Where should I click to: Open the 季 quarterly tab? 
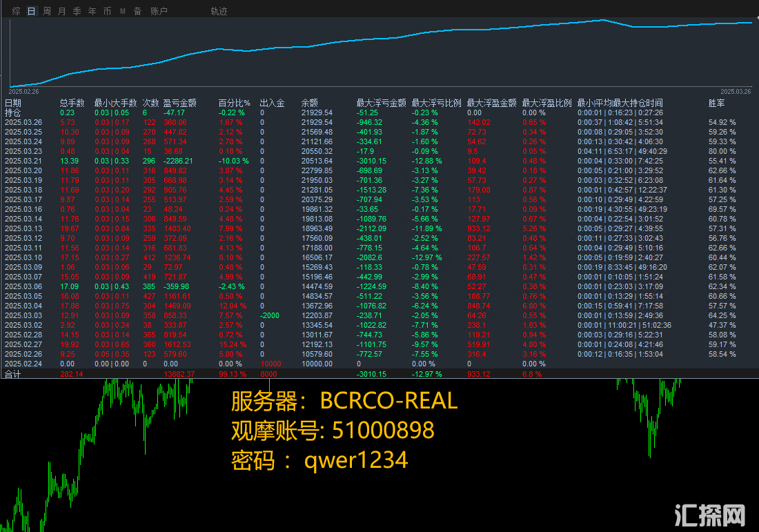[77, 11]
